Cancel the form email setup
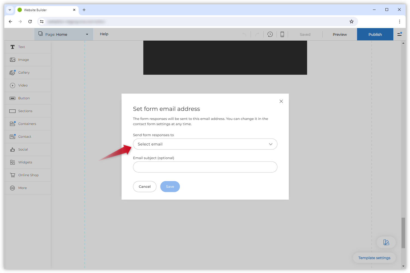Screen dimensions: 410x273 click(144, 186)
